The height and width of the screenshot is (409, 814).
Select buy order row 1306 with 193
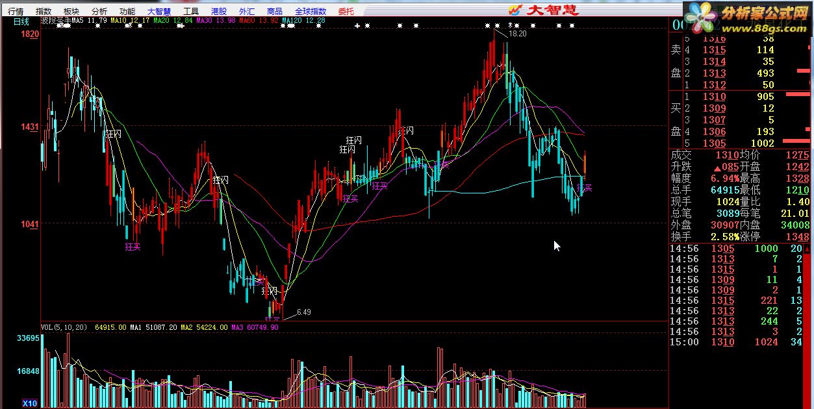tap(741, 132)
